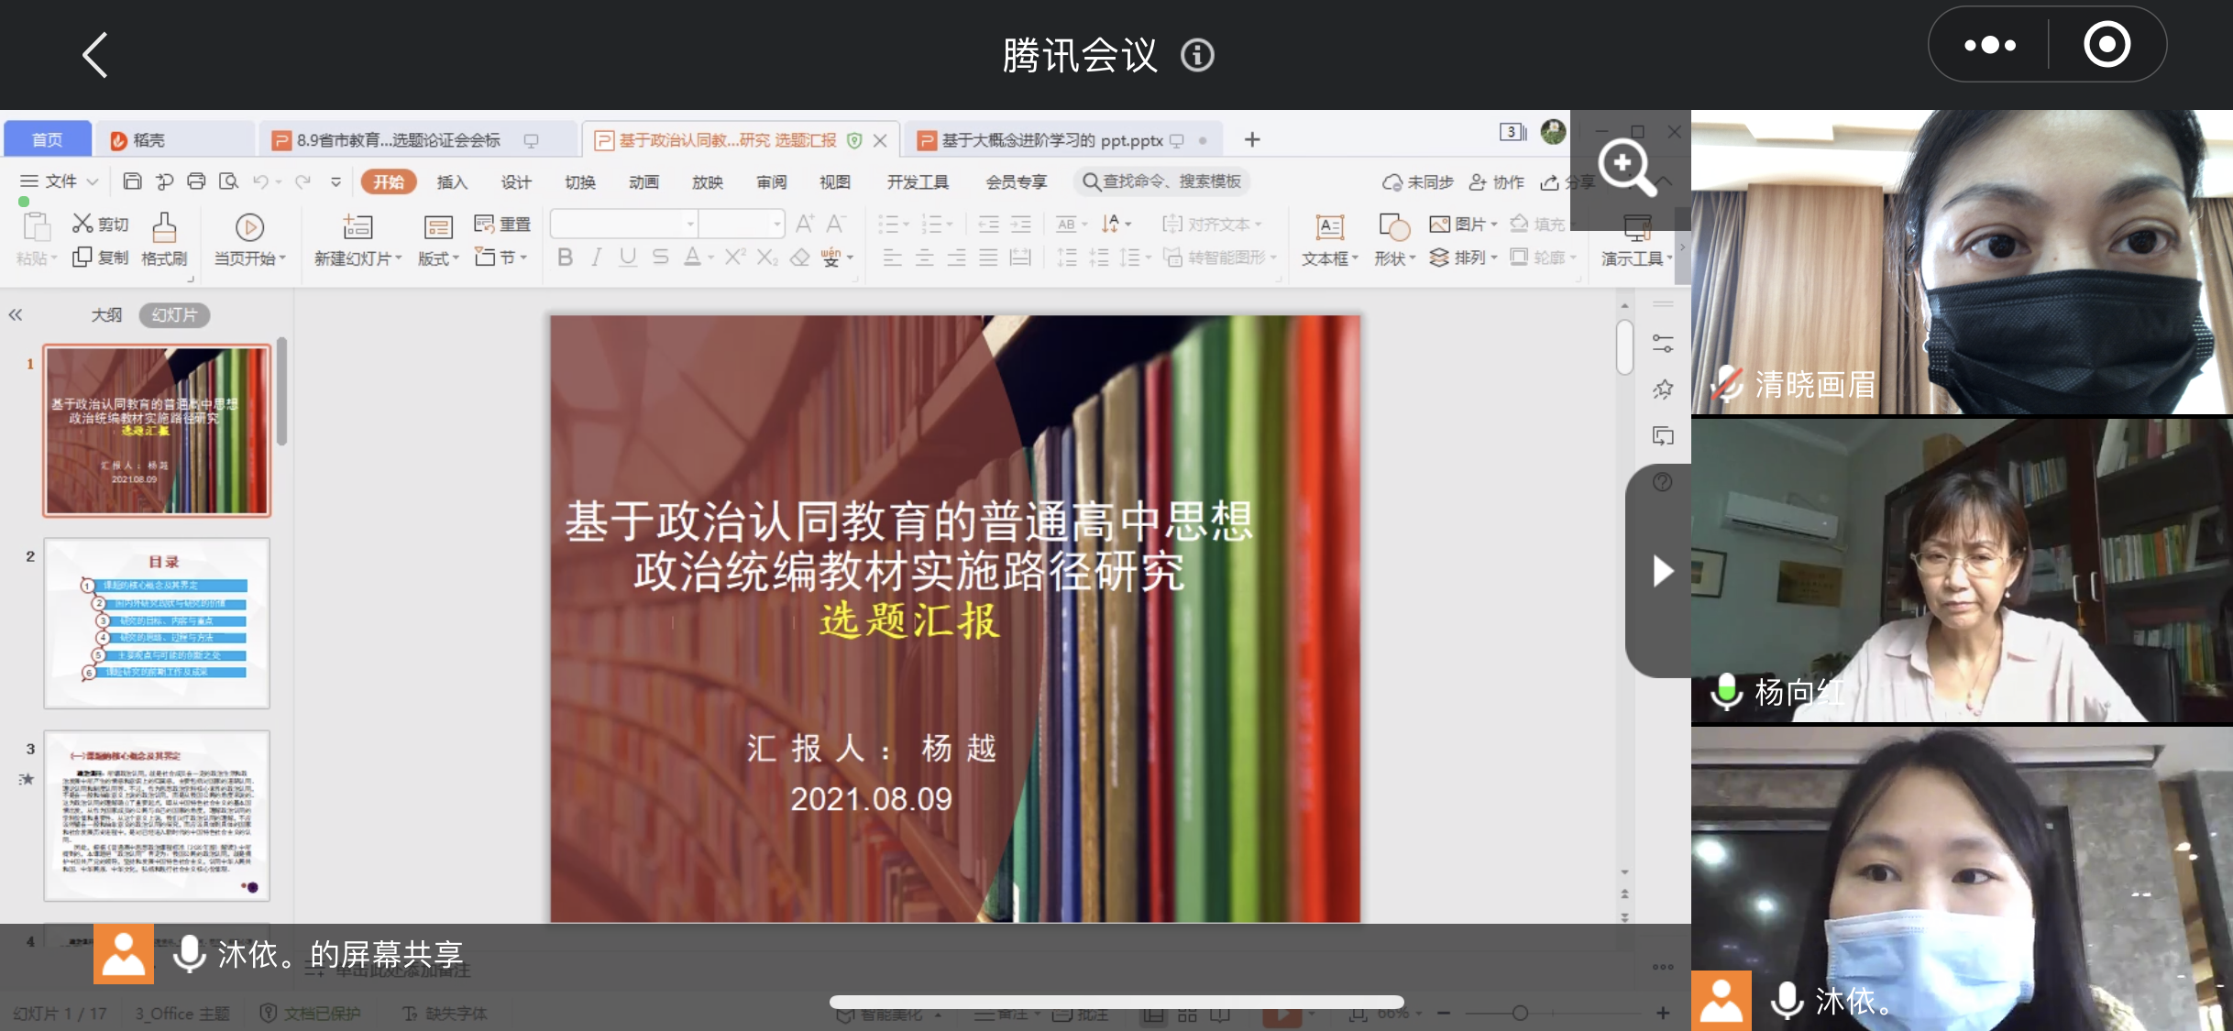Toggle subscript formatting
Screen dimensions: 2233x1031
767,258
